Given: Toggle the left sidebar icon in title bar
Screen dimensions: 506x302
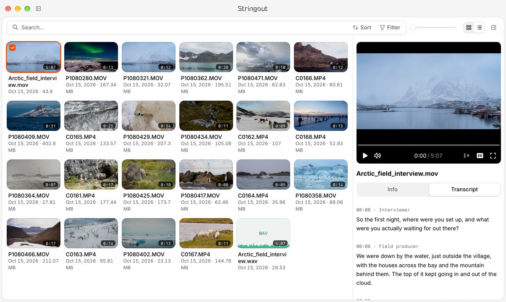Looking at the screenshot, I should click(38, 8).
